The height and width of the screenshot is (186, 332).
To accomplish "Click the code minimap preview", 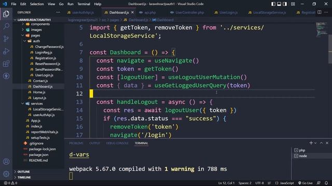I will [x=322, y=29].
